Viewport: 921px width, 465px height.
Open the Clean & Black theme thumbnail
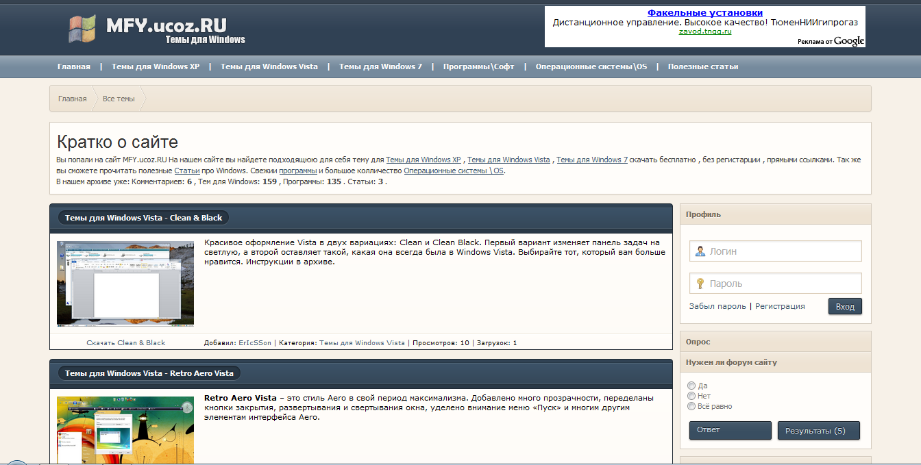tap(125, 283)
